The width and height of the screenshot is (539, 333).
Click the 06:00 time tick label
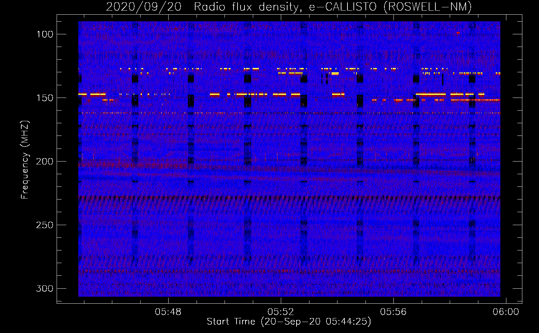click(x=506, y=312)
